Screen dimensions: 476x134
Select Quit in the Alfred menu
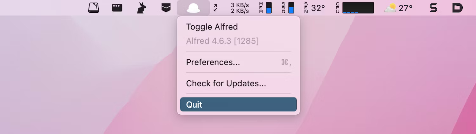pyautogui.click(x=238, y=104)
